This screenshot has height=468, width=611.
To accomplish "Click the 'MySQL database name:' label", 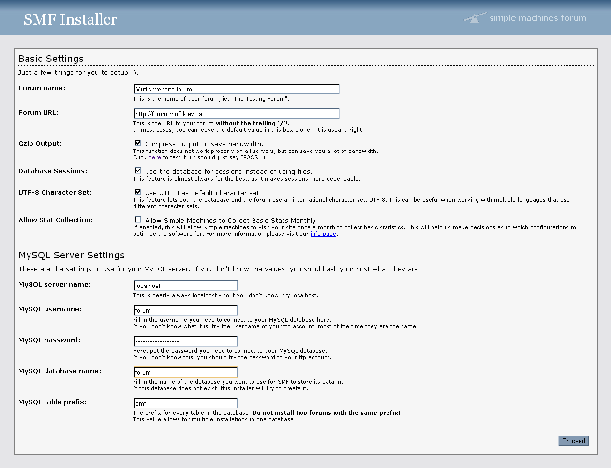I will [60, 371].
